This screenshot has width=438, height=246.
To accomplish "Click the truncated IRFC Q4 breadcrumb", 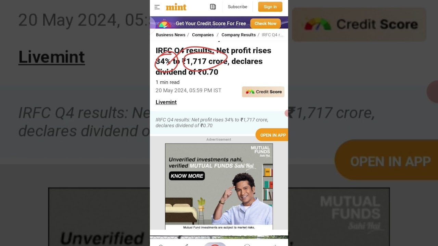I will [272, 35].
